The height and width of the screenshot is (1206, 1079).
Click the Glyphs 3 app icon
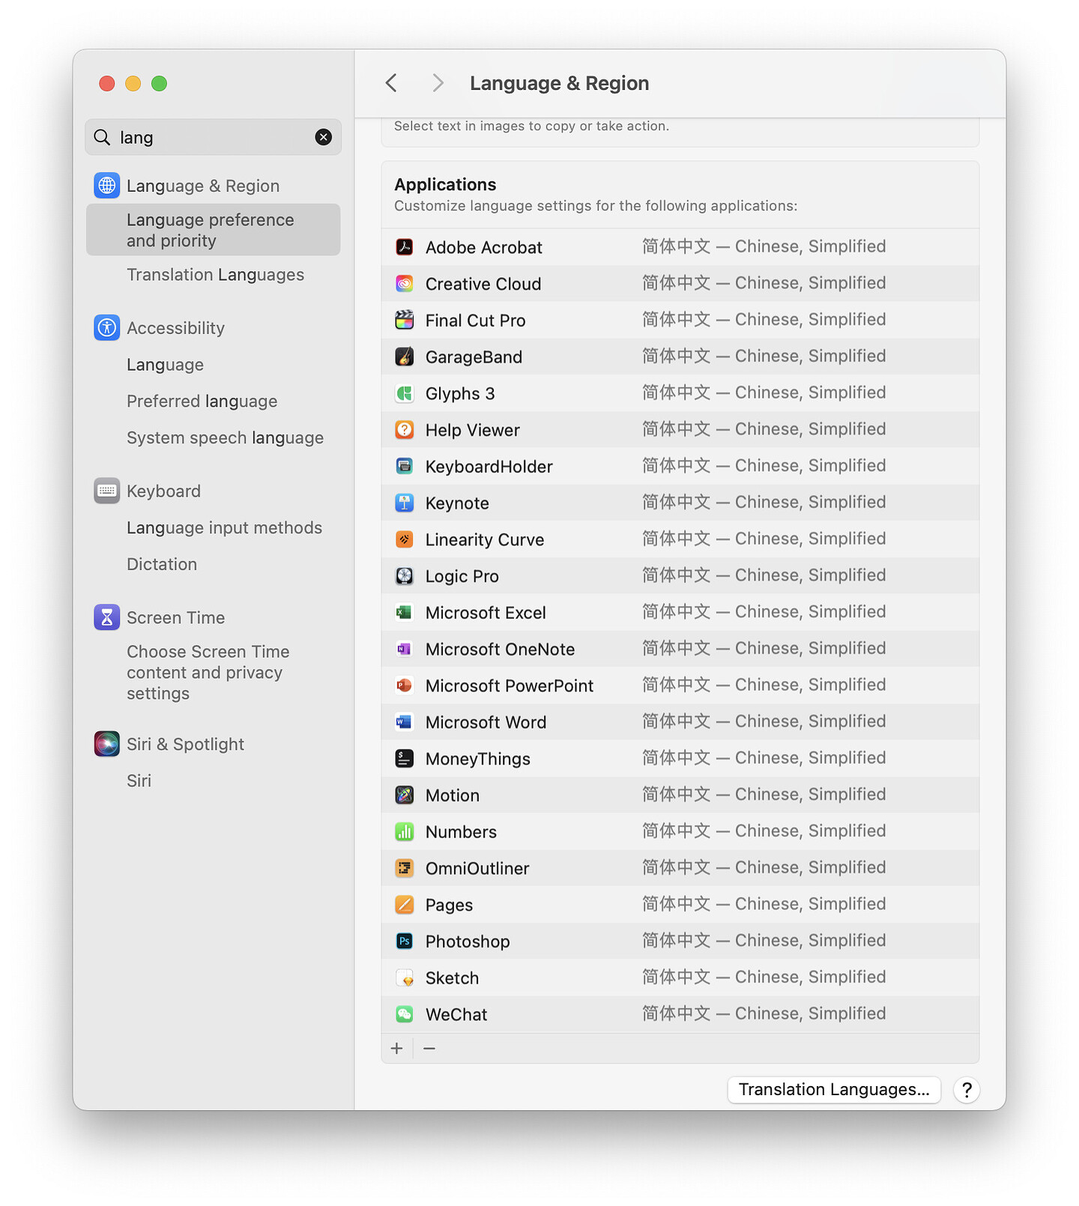(405, 393)
